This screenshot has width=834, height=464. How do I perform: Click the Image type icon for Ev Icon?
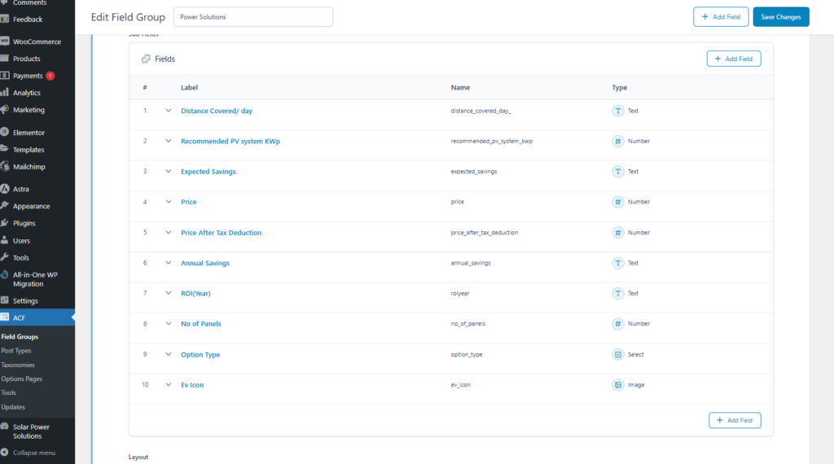pos(617,385)
